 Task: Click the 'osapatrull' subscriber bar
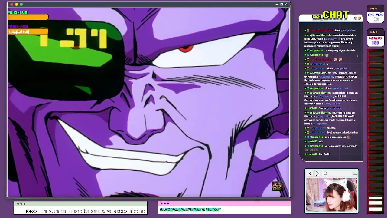[x=28, y=31]
